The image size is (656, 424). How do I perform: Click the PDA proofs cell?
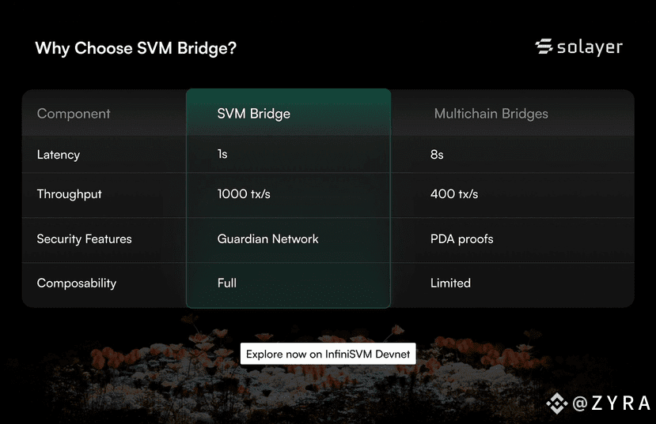click(x=462, y=239)
